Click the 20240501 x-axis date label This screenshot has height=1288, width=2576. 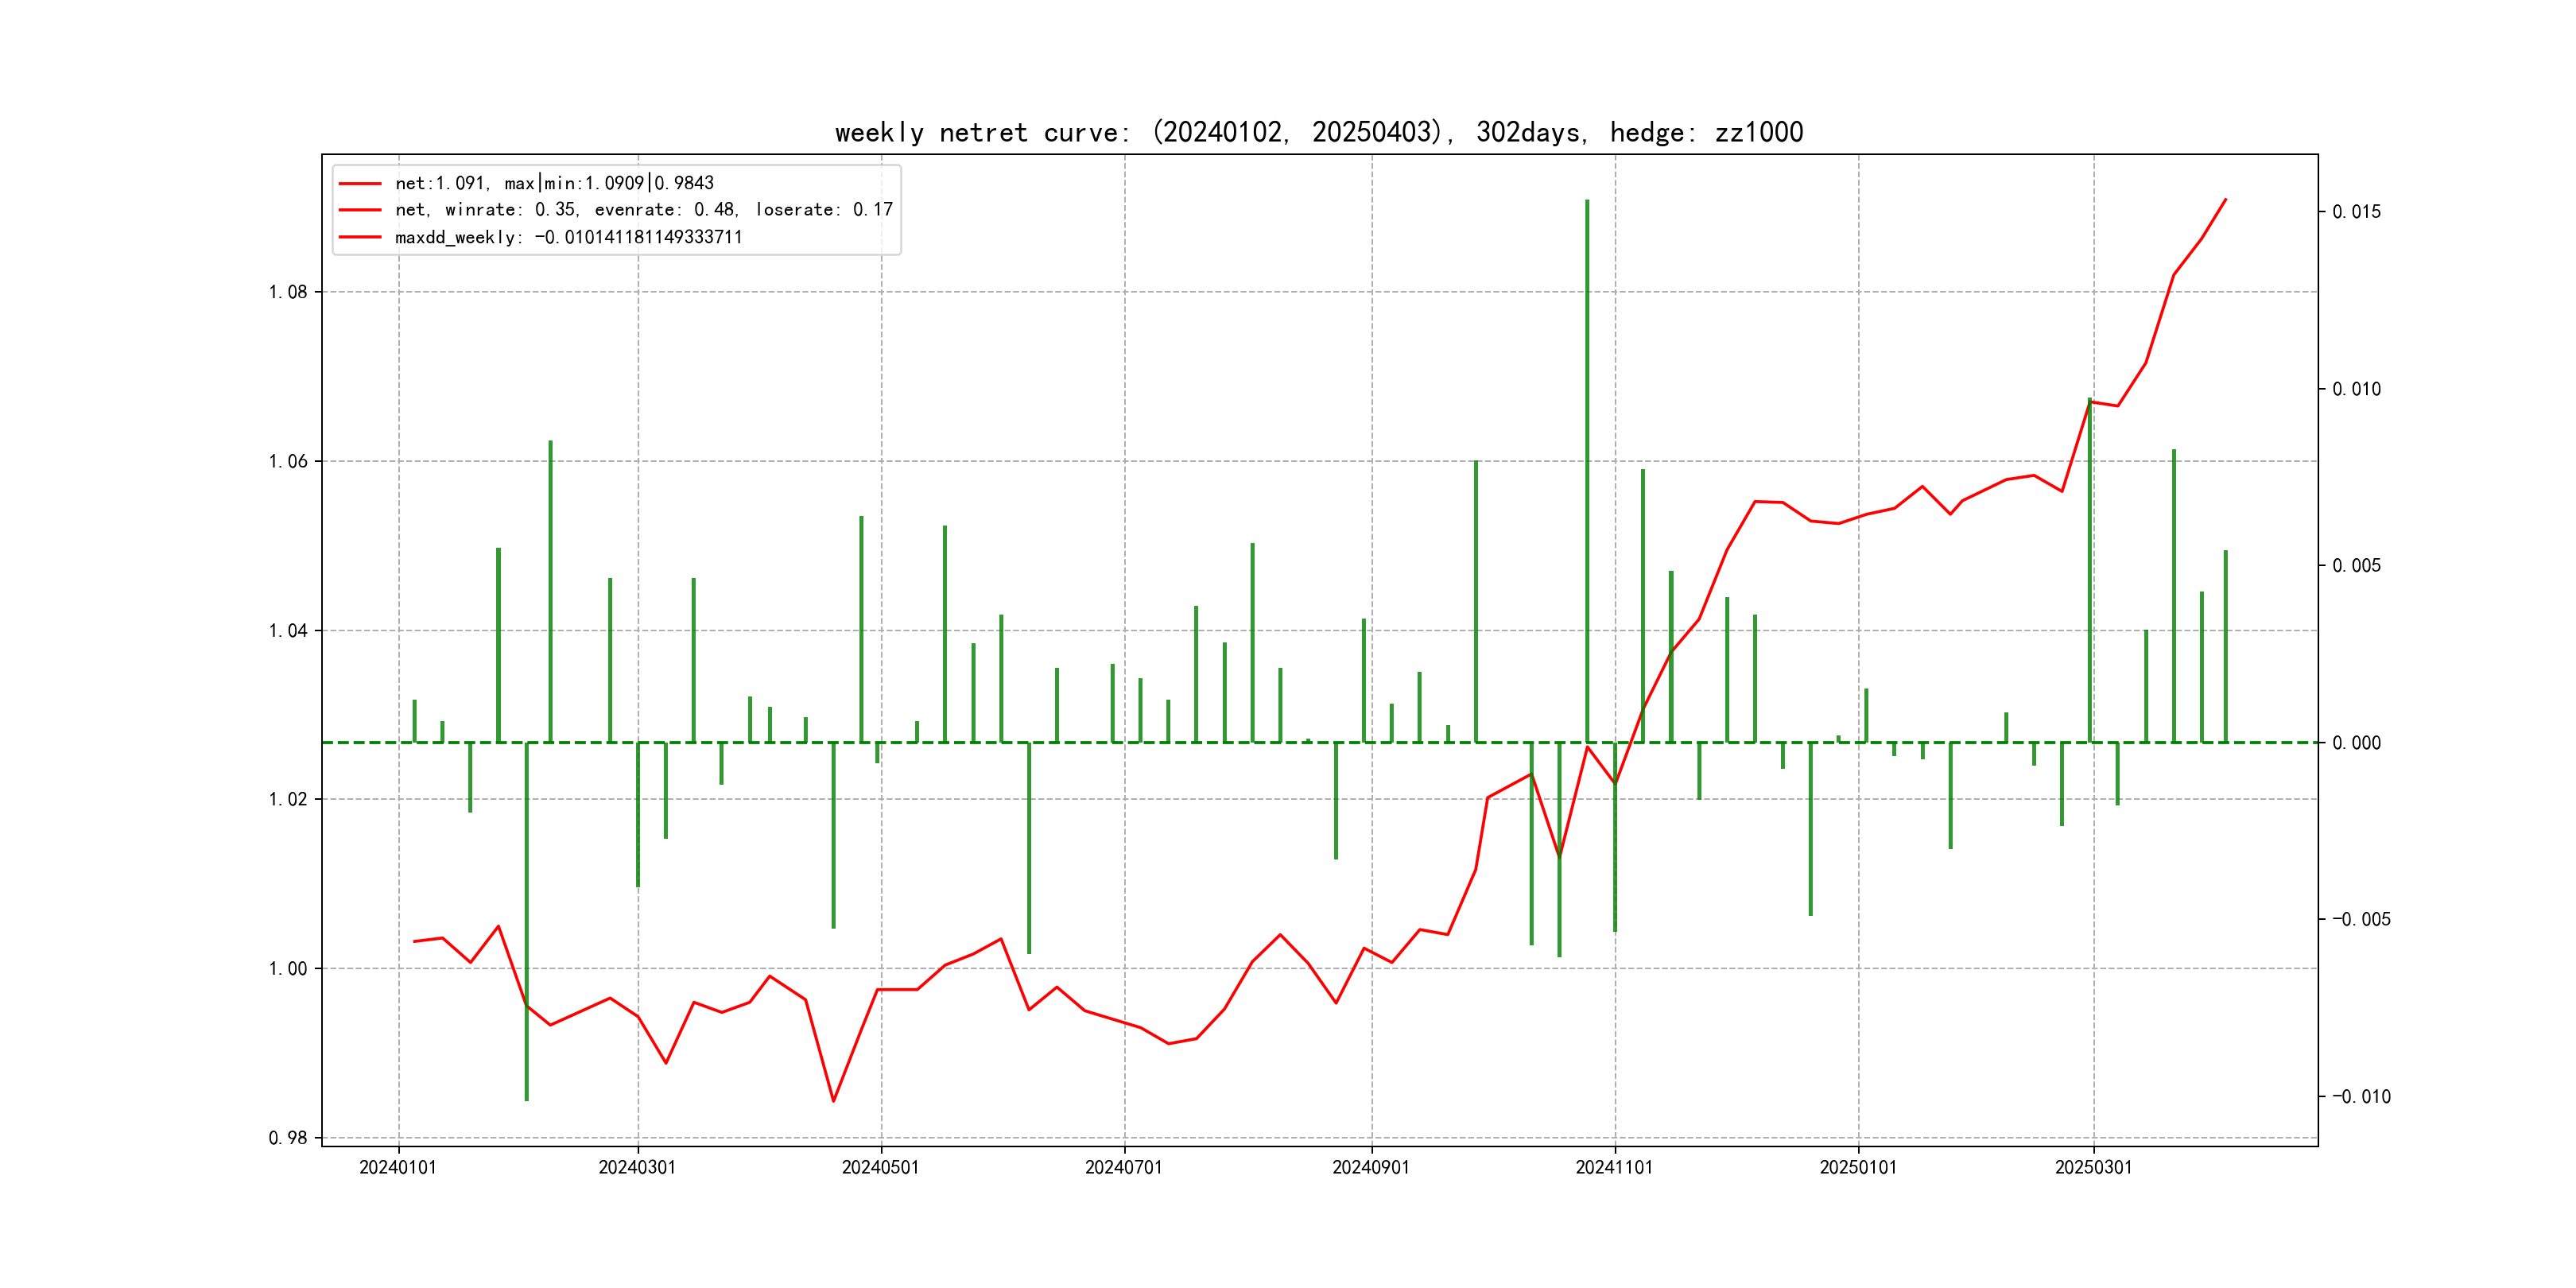[880, 1168]
